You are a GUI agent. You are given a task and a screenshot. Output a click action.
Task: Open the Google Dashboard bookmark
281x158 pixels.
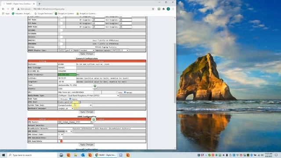43,14
